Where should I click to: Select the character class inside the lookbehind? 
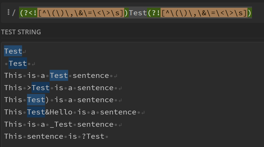pos(81,13)
